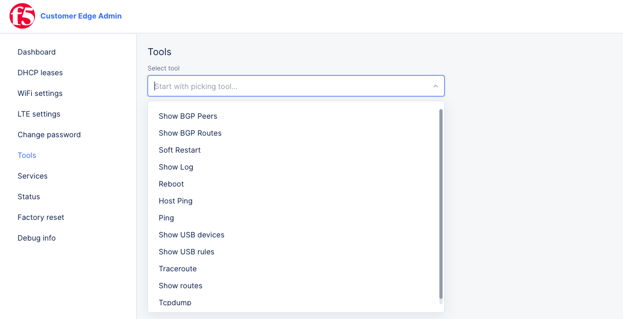Viewport: 623px width, 319px height.
Task: Open Factory reset
Action: pyautogui.click(x=41, y=217)
